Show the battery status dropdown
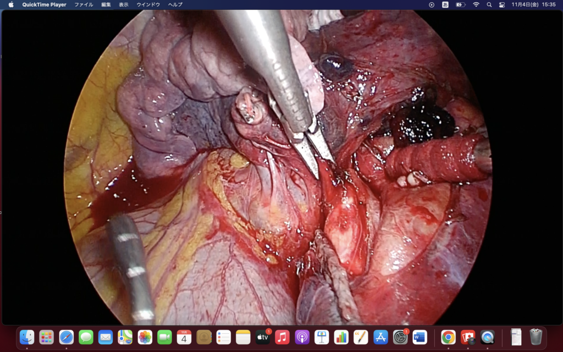Viewport: 563px width, 352px height. (x=461, y=4)
